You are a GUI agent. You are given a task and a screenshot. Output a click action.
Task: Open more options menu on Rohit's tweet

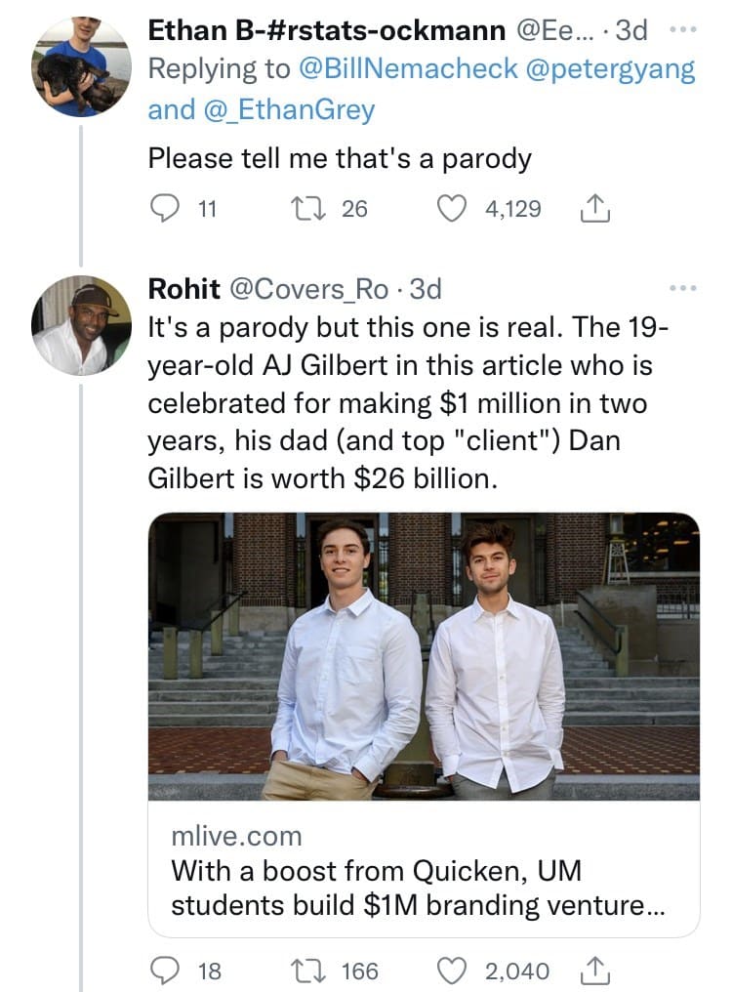[x=682, y=288]
